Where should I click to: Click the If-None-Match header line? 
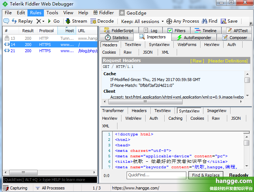[x=142, y=85]
